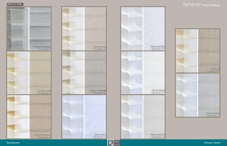View the Roma Fig shade photo
This screenshot has width=227, height=146.
tap(187, 51)
